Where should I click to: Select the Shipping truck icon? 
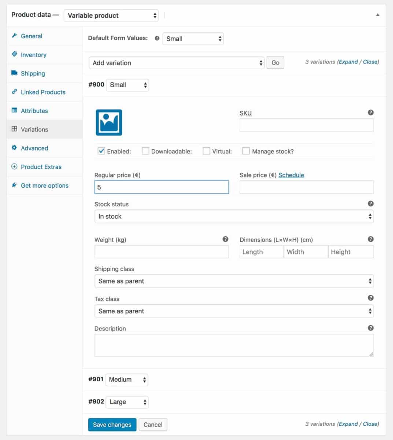tap(14, 73)
